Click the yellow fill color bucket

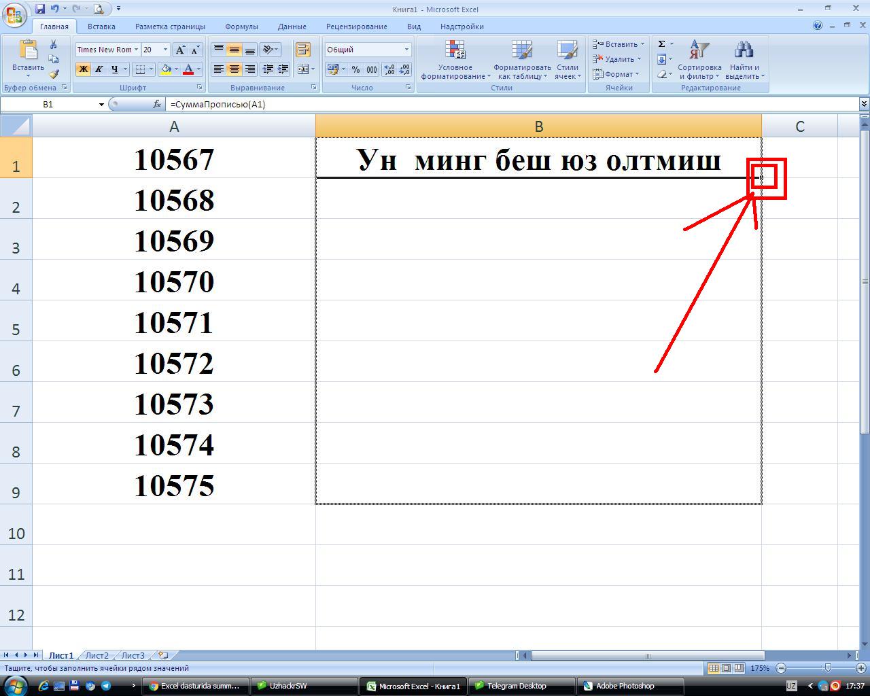tap(165, 69)
